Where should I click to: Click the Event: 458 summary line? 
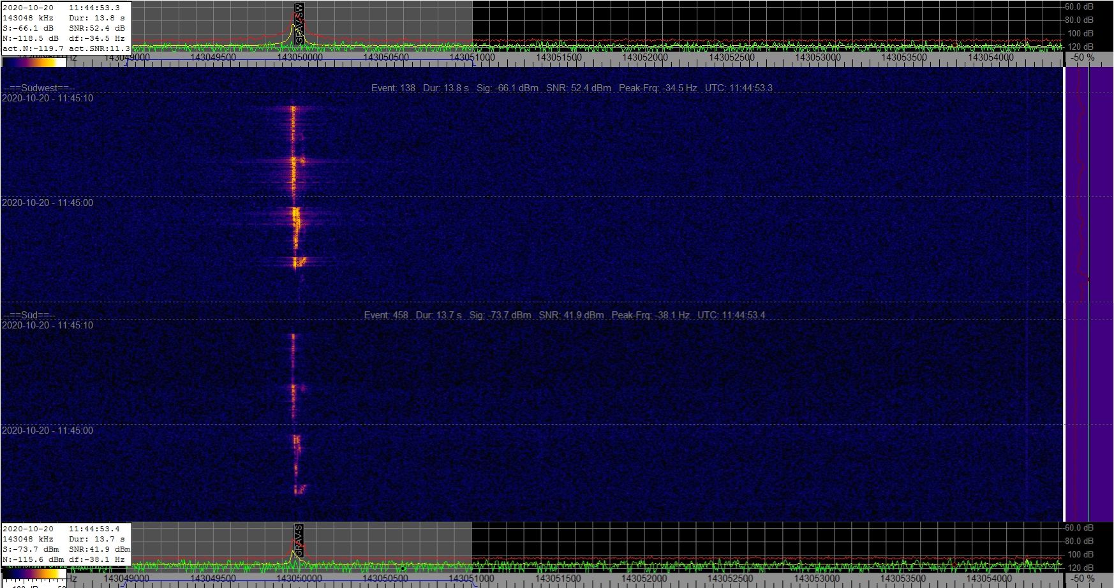565,315
